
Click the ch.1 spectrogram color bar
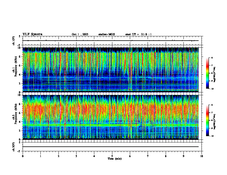coord(208,73)
